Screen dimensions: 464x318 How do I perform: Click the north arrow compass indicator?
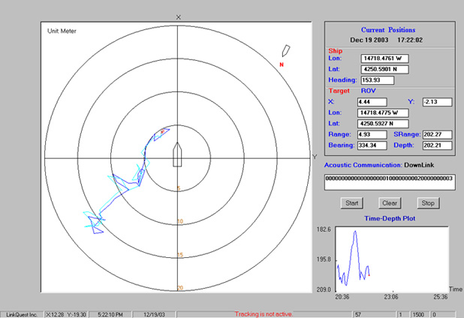pos(285,52)
